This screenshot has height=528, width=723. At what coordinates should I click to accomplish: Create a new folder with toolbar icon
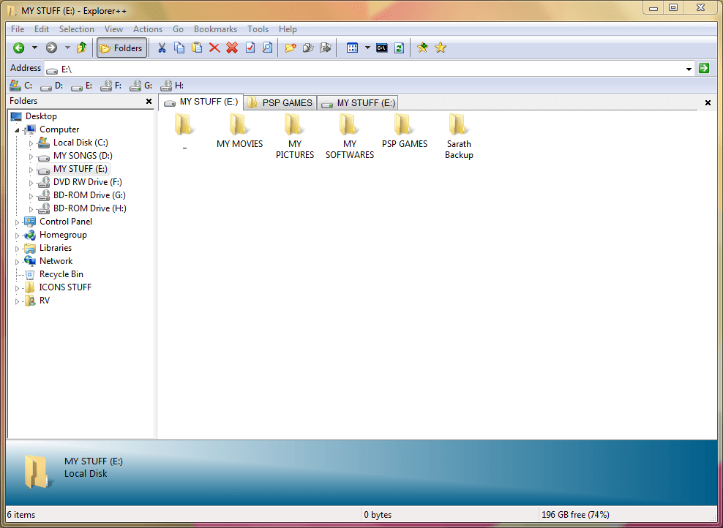point(291,48)
